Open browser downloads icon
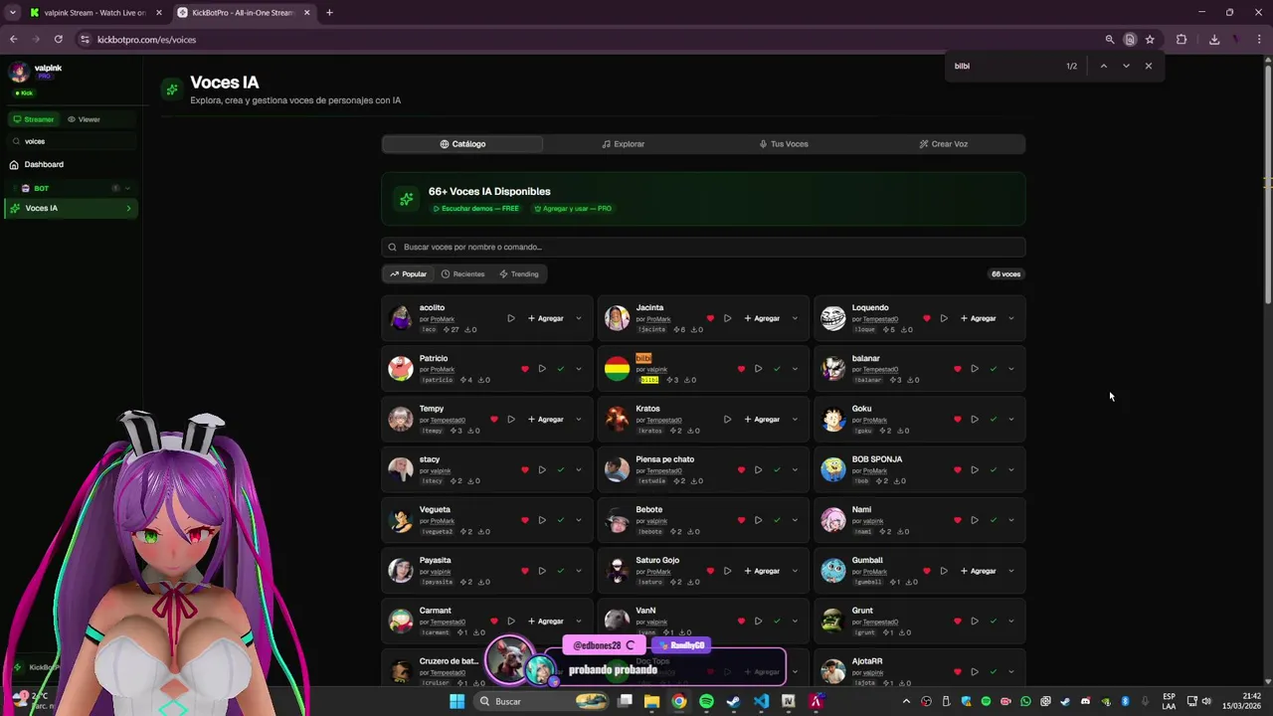1273x716 pixels. click(1214, 40)
